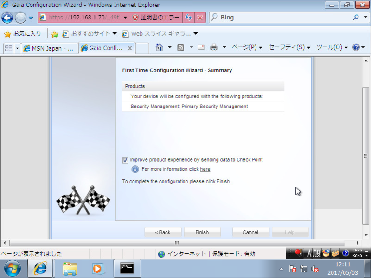Viewport: 371px width, 278px height.
Task: Refresh the page with the refresh icon
Action: click(x=189, y=18)
